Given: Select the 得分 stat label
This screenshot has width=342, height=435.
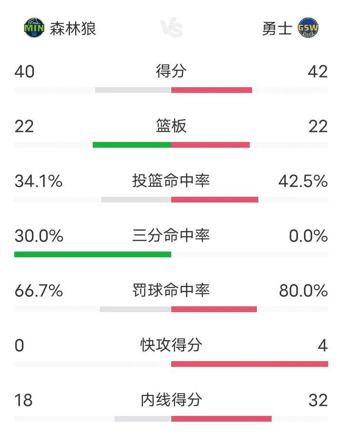Looking at the screenshot, I should (171, 71).
